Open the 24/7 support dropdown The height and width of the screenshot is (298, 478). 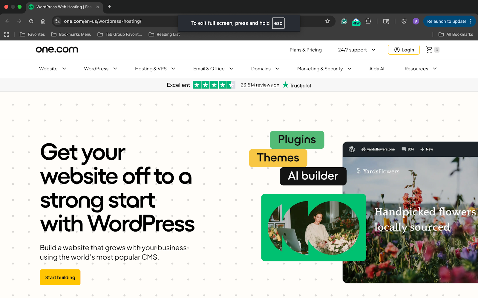[x=356, y=50]
